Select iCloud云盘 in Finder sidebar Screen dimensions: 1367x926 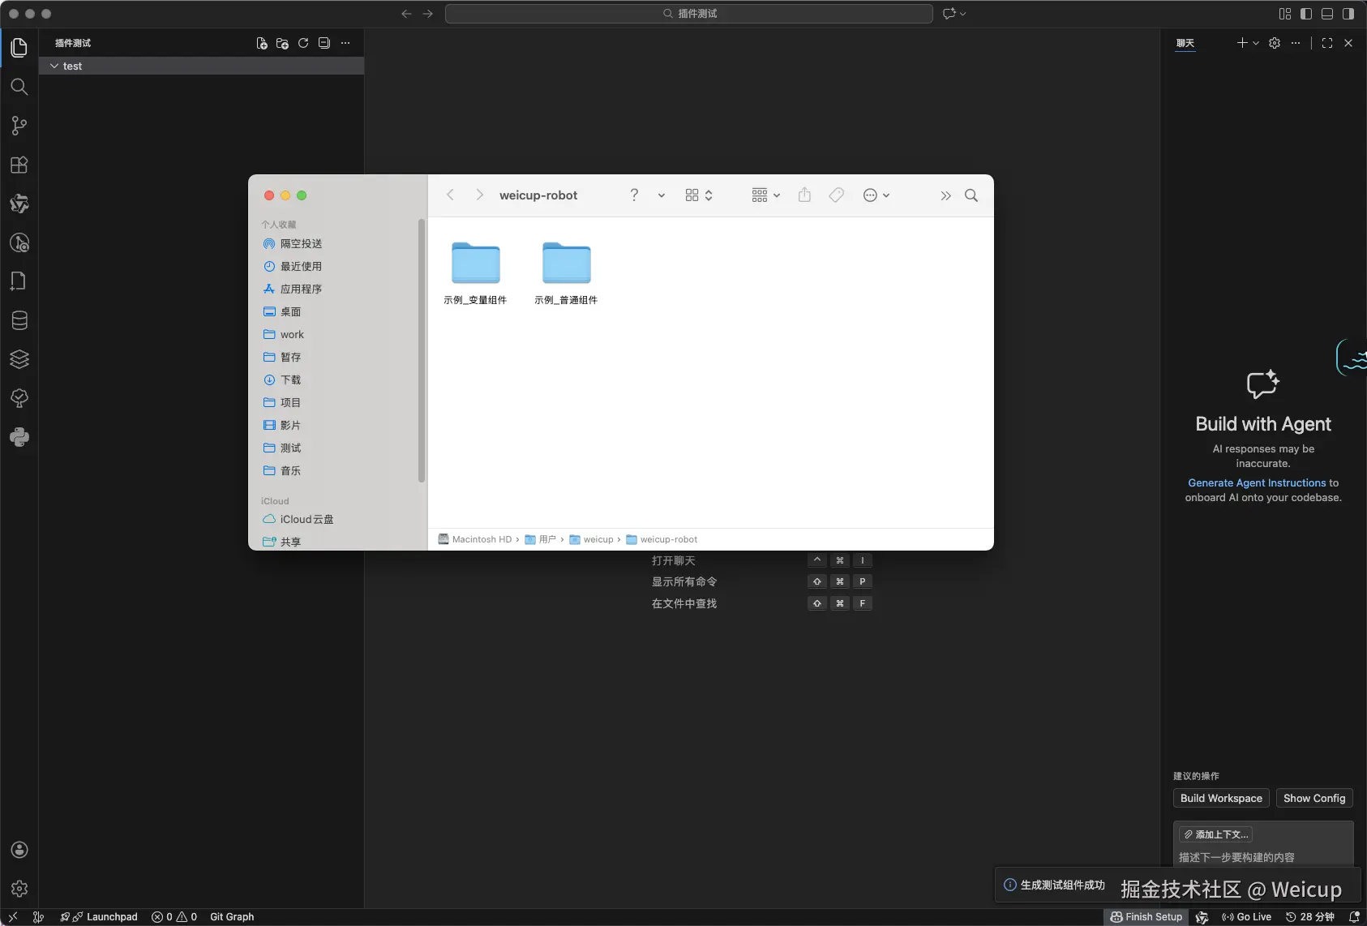point(298,519)
